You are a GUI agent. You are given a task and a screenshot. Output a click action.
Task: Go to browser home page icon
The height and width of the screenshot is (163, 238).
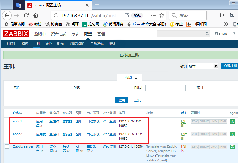36,15
